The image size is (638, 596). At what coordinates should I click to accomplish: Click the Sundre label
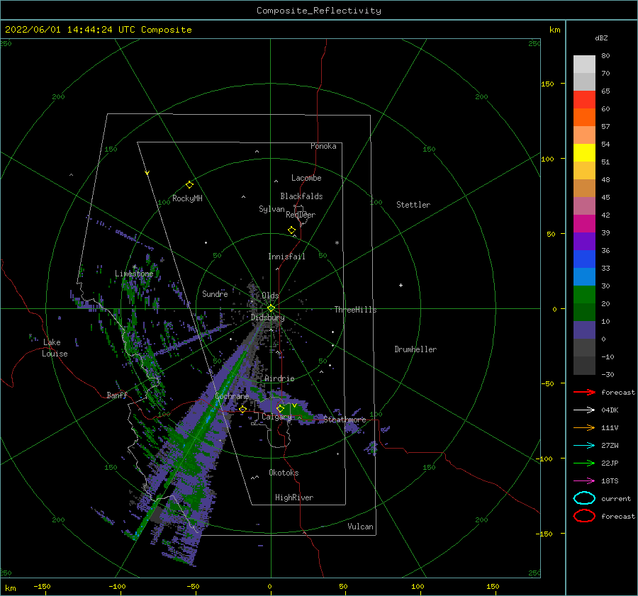(x=215, y=293)
